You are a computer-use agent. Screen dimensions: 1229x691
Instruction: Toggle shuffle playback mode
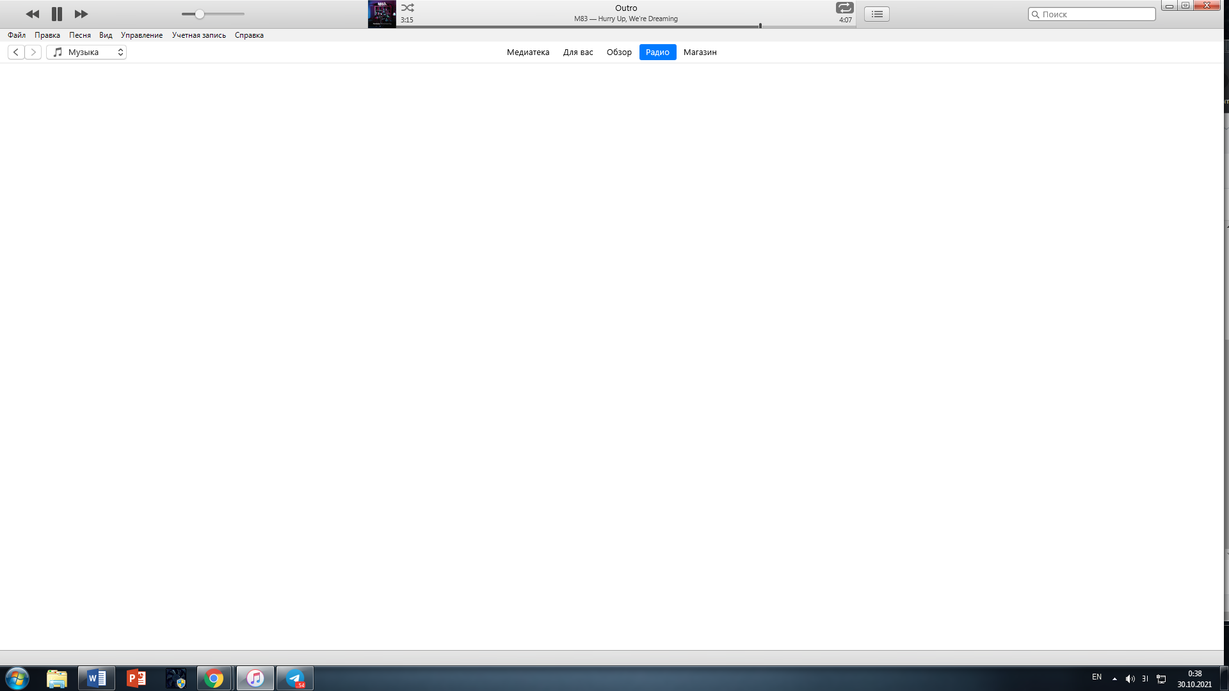coord(408,8)
